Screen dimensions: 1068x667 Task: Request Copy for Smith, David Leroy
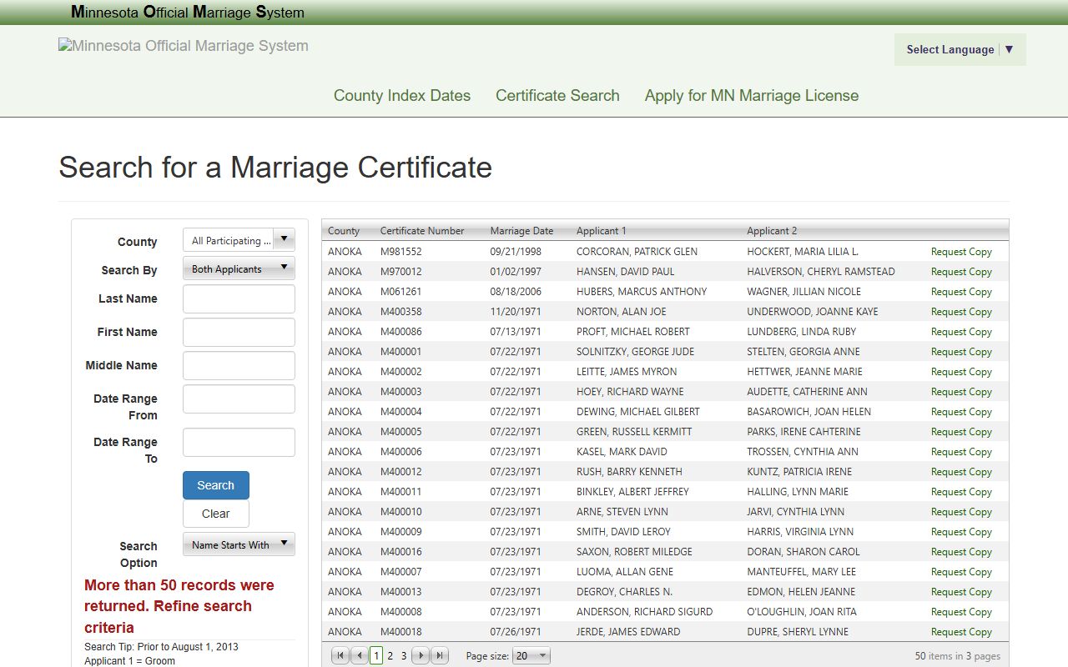(x=961, y=532)
